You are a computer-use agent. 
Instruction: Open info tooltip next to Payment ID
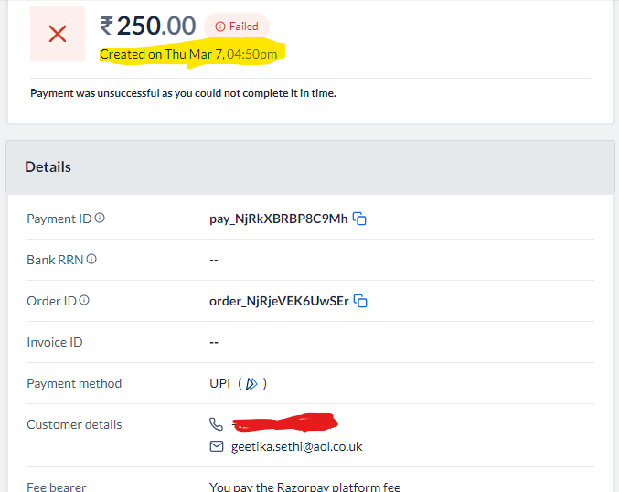coord(100,218)
